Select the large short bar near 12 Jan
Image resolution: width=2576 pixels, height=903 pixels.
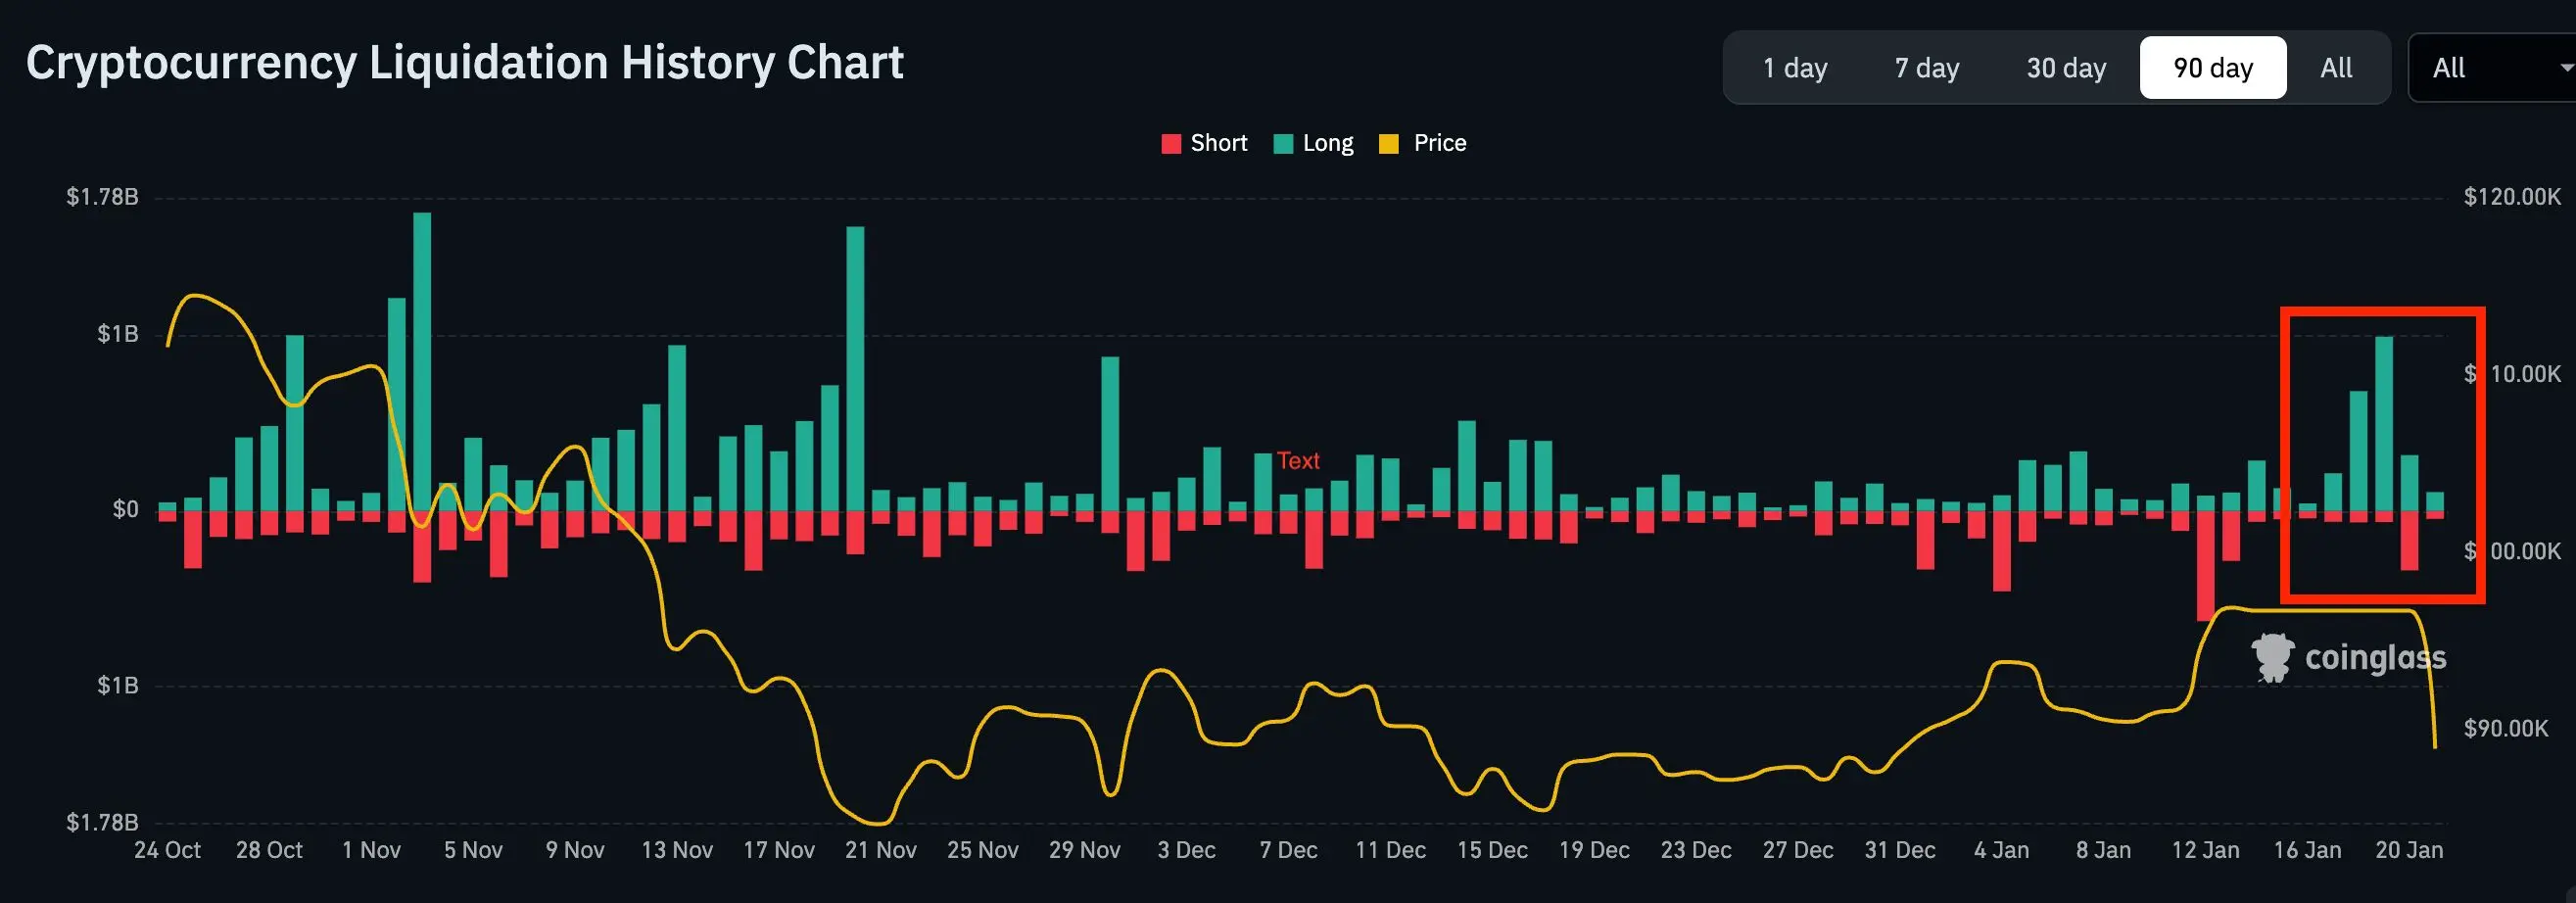coord(2205,566)
